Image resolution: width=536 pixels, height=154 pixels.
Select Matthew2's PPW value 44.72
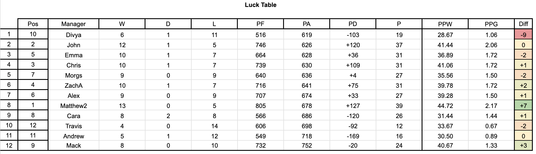click(445, 106)
